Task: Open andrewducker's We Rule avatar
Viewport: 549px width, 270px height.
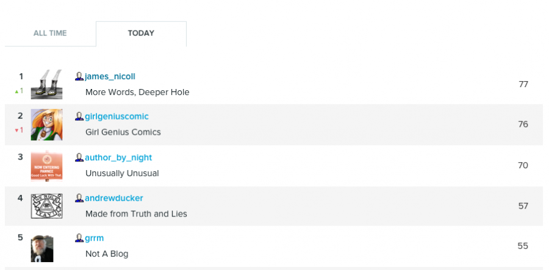Action: pyautogui.click(x=46, y=206)
